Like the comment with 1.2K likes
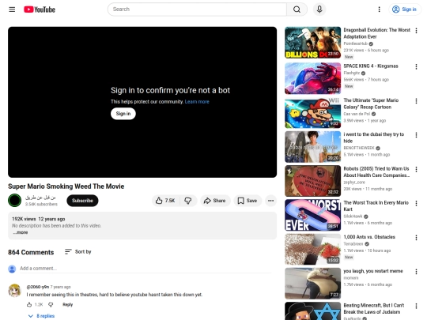Image resolution: width=427 pixels, height=320 pixels. click(x=29, y=304)
